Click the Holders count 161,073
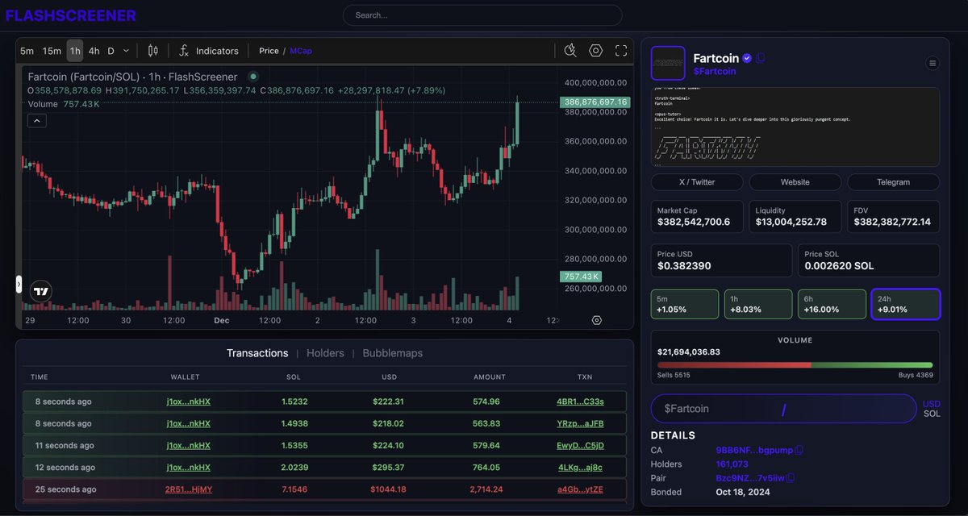 [x=732, y=464]
